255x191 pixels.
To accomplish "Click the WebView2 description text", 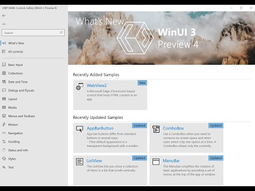I will [112, 95].
